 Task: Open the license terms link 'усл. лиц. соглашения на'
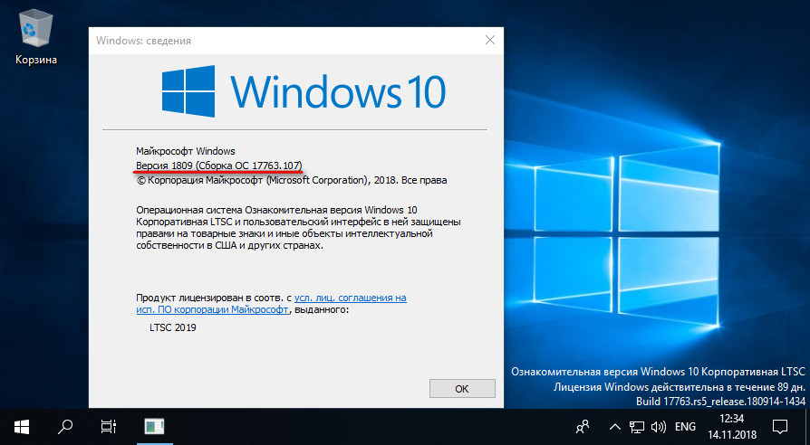pos(351,298)
